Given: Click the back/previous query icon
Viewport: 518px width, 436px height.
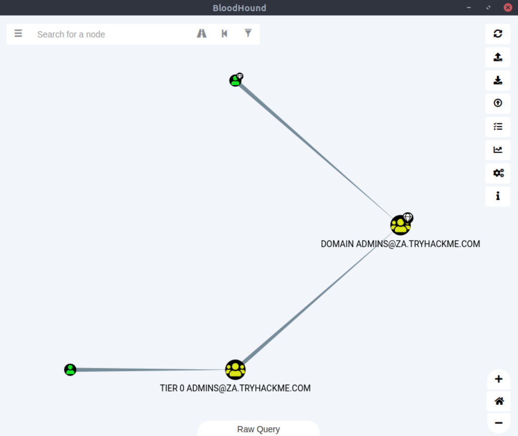Looking at the screenshot, I should (x=225, y=33).
